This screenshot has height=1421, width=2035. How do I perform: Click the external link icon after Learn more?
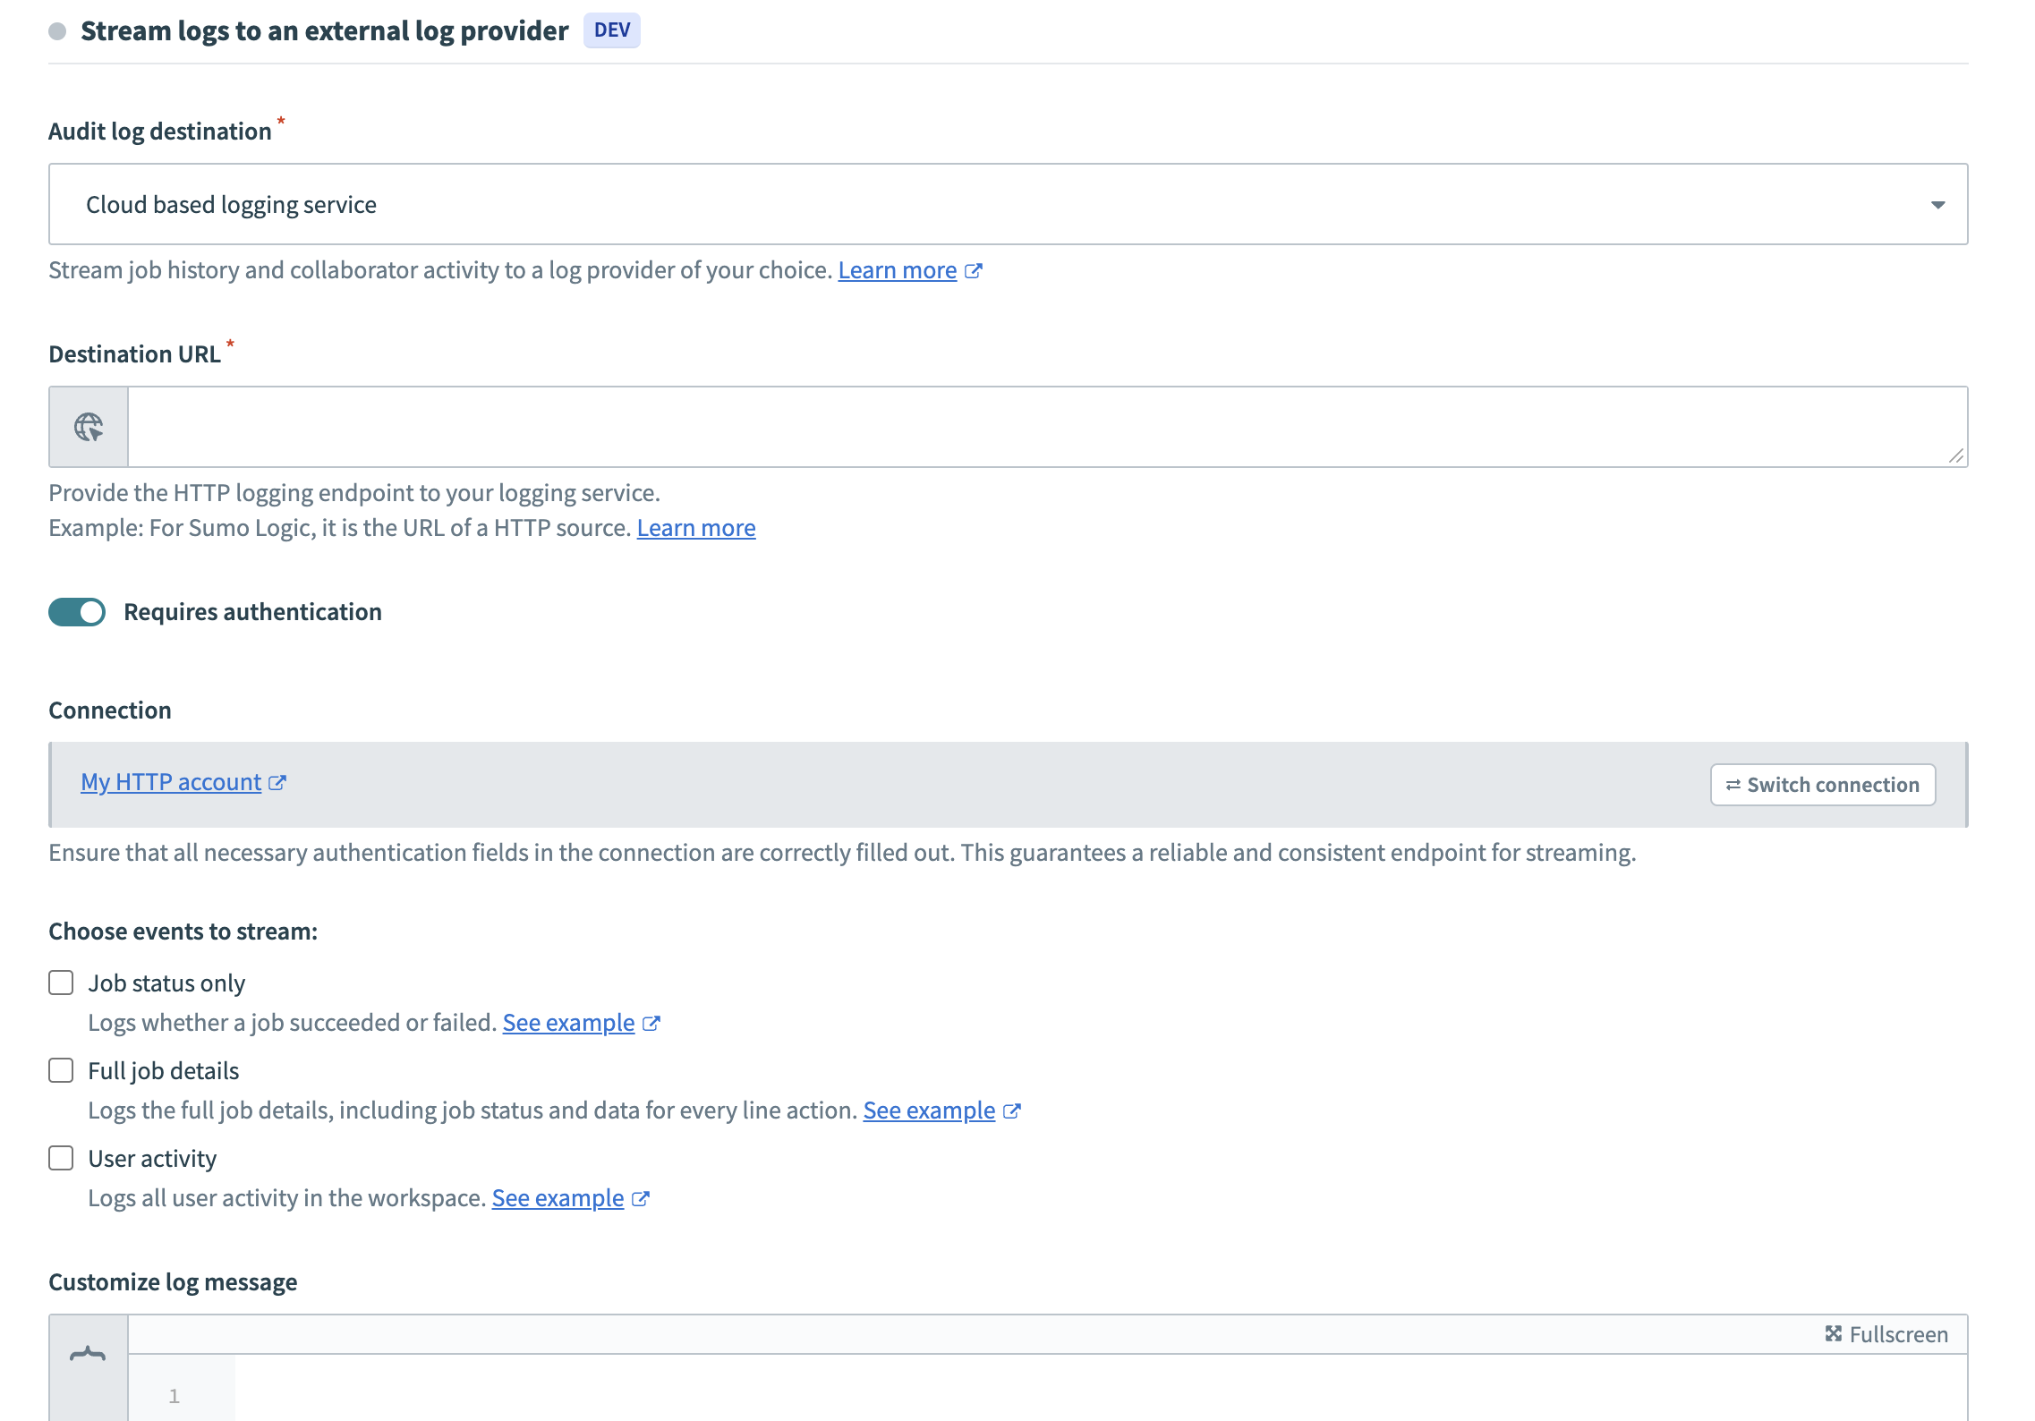974,270
